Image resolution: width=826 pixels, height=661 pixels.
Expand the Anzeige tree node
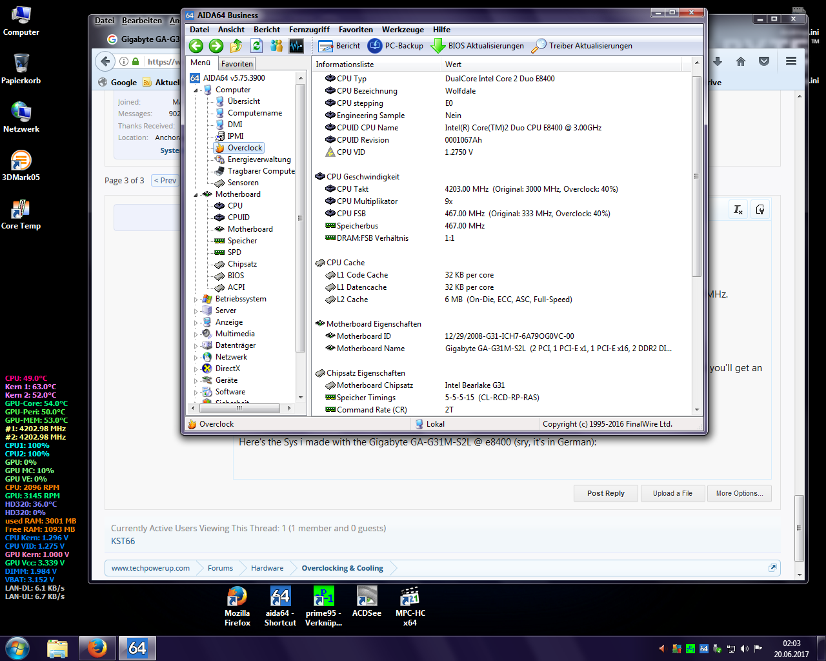[x=196, y=322]
